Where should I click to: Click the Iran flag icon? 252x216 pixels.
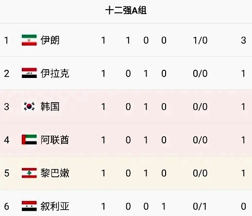29,40
